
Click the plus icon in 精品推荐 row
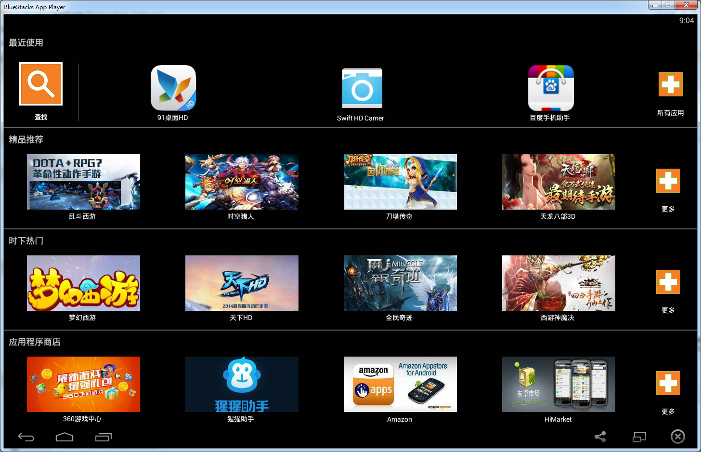pos(668,181)
